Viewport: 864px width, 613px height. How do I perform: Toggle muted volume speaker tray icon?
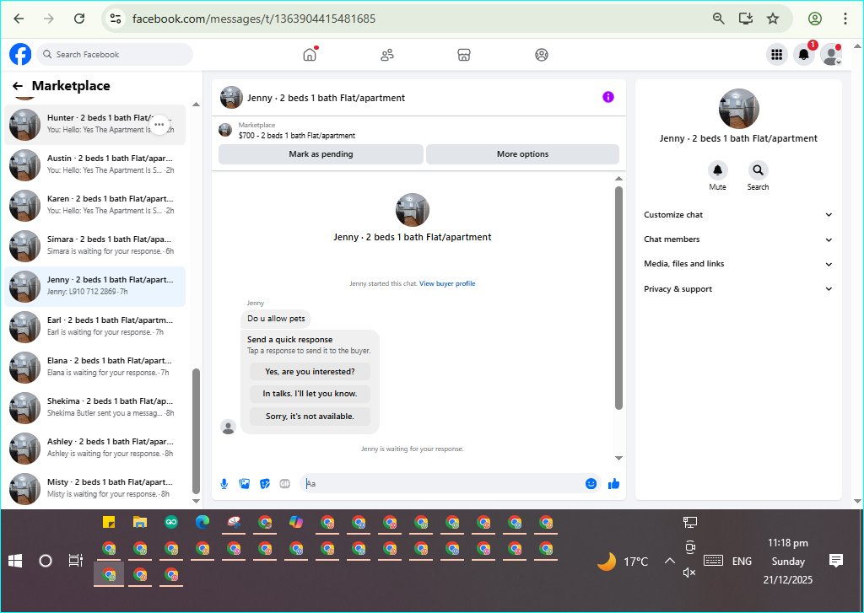coord(689,573)
